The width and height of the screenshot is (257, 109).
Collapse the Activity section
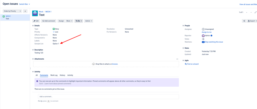coord(33,72)
